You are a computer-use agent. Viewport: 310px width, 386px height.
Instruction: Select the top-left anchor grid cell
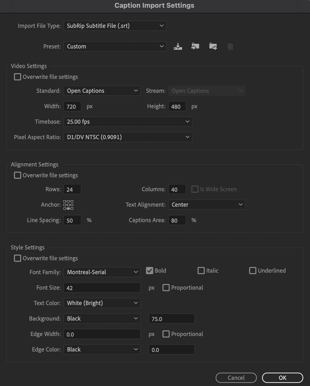[65, 201]
